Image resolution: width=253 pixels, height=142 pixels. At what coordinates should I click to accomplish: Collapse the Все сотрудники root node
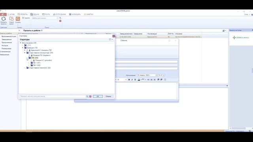[21, 43]
